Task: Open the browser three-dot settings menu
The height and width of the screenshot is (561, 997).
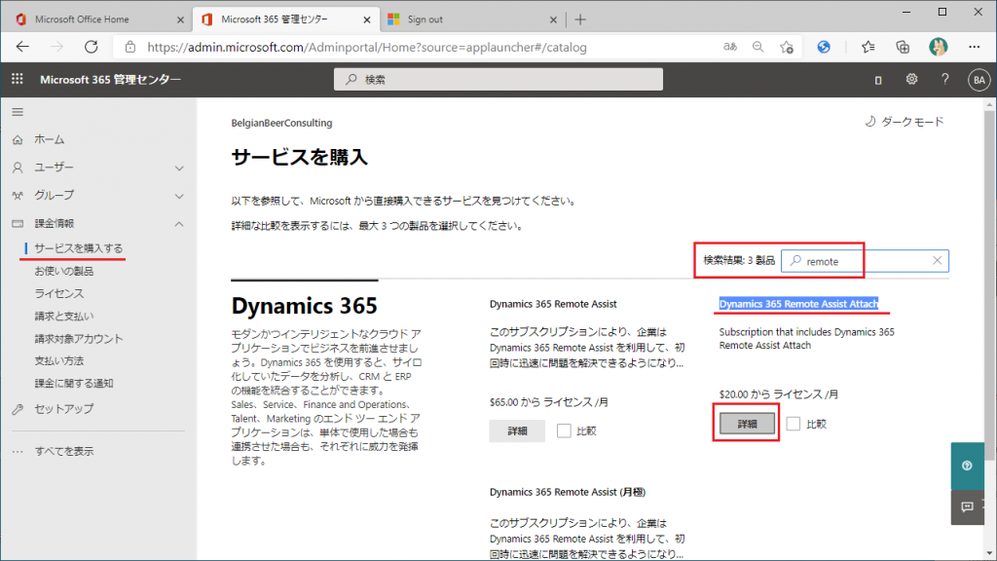Action: pos(974,47)
